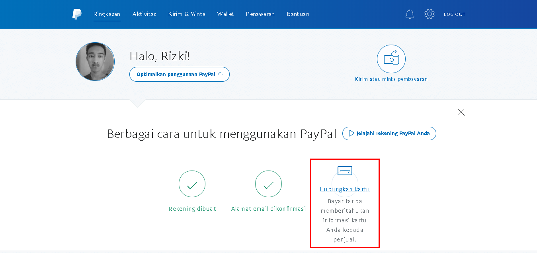Go to the Aktivitas menu
This screenshot has height=253, width=537.
(x=144, y=14)
